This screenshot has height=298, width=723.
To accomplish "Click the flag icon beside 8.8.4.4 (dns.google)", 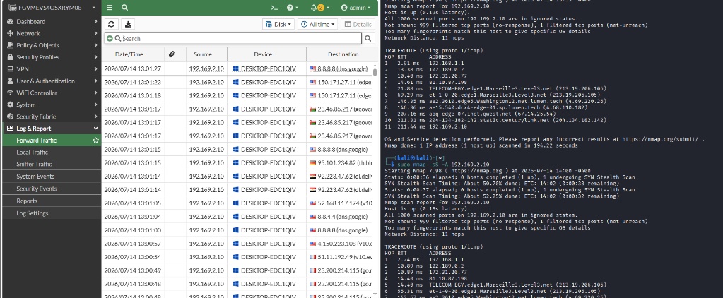I will [312, 217].
